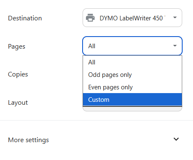Click the Destination label text

(25, 18)
